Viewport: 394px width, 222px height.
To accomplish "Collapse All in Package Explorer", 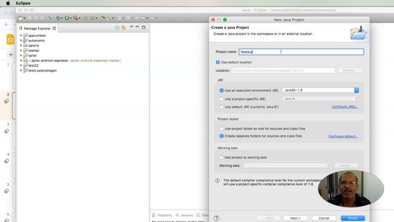I will (117, 27).
